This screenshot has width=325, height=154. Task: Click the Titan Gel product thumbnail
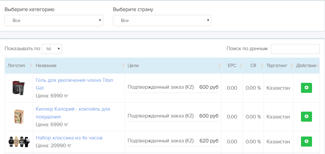click(19, 88)
